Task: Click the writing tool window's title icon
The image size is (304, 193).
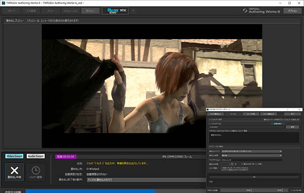Action: point(207,110)
